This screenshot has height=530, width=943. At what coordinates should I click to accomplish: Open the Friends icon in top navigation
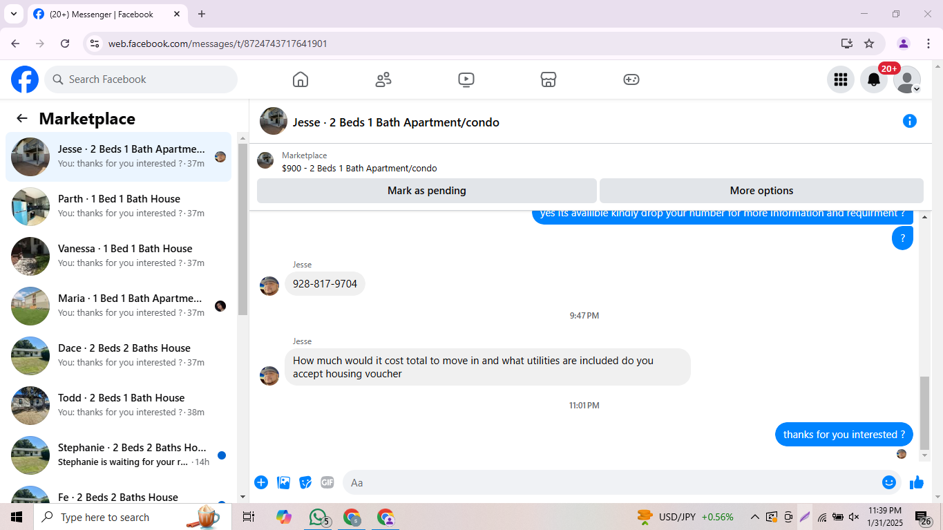click(383, 79)
